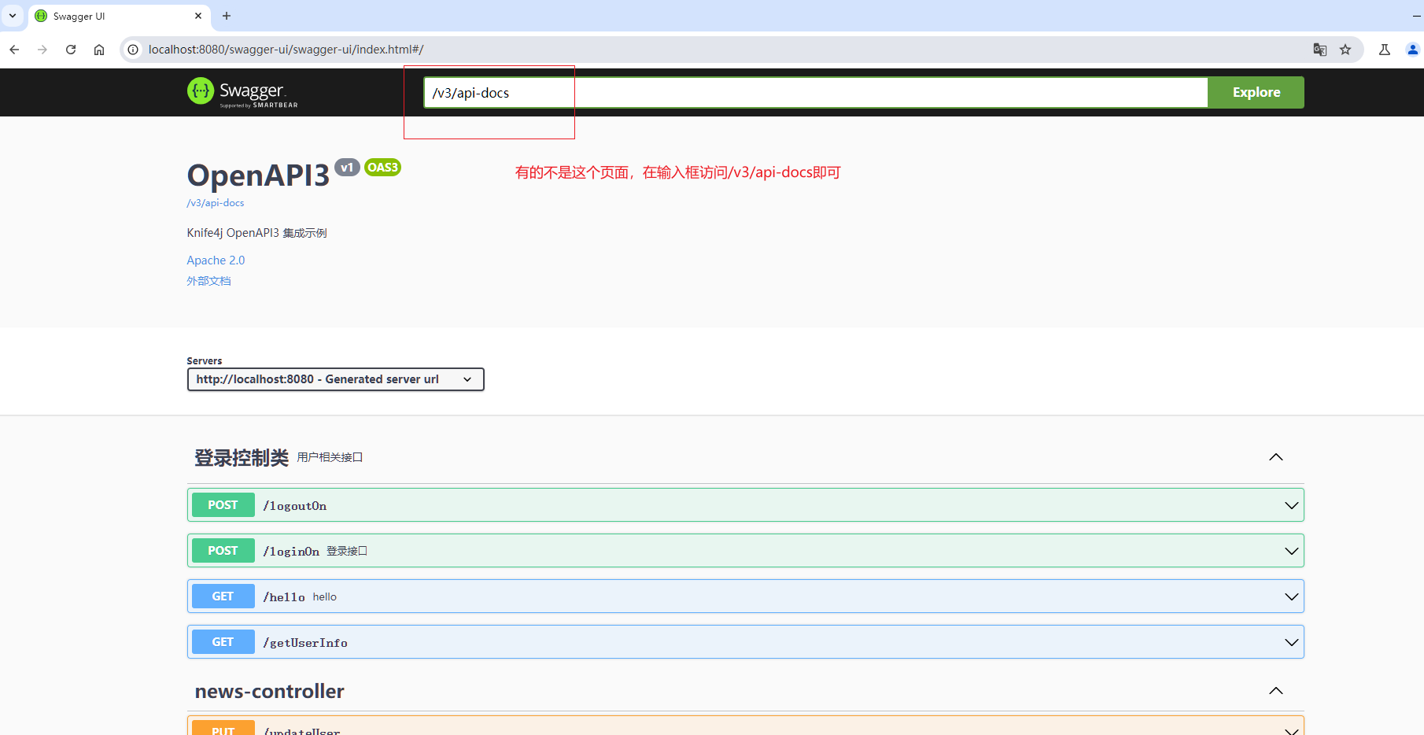Bookmark this page with the star icon
This screenshot has width=1424, height=735.
point(1347,49)
